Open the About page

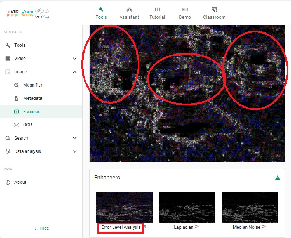click(20, 182)
